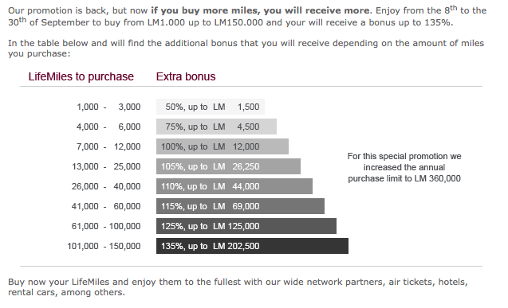Click the 50% bonus bar for LM 1,500

pos(211,107)
